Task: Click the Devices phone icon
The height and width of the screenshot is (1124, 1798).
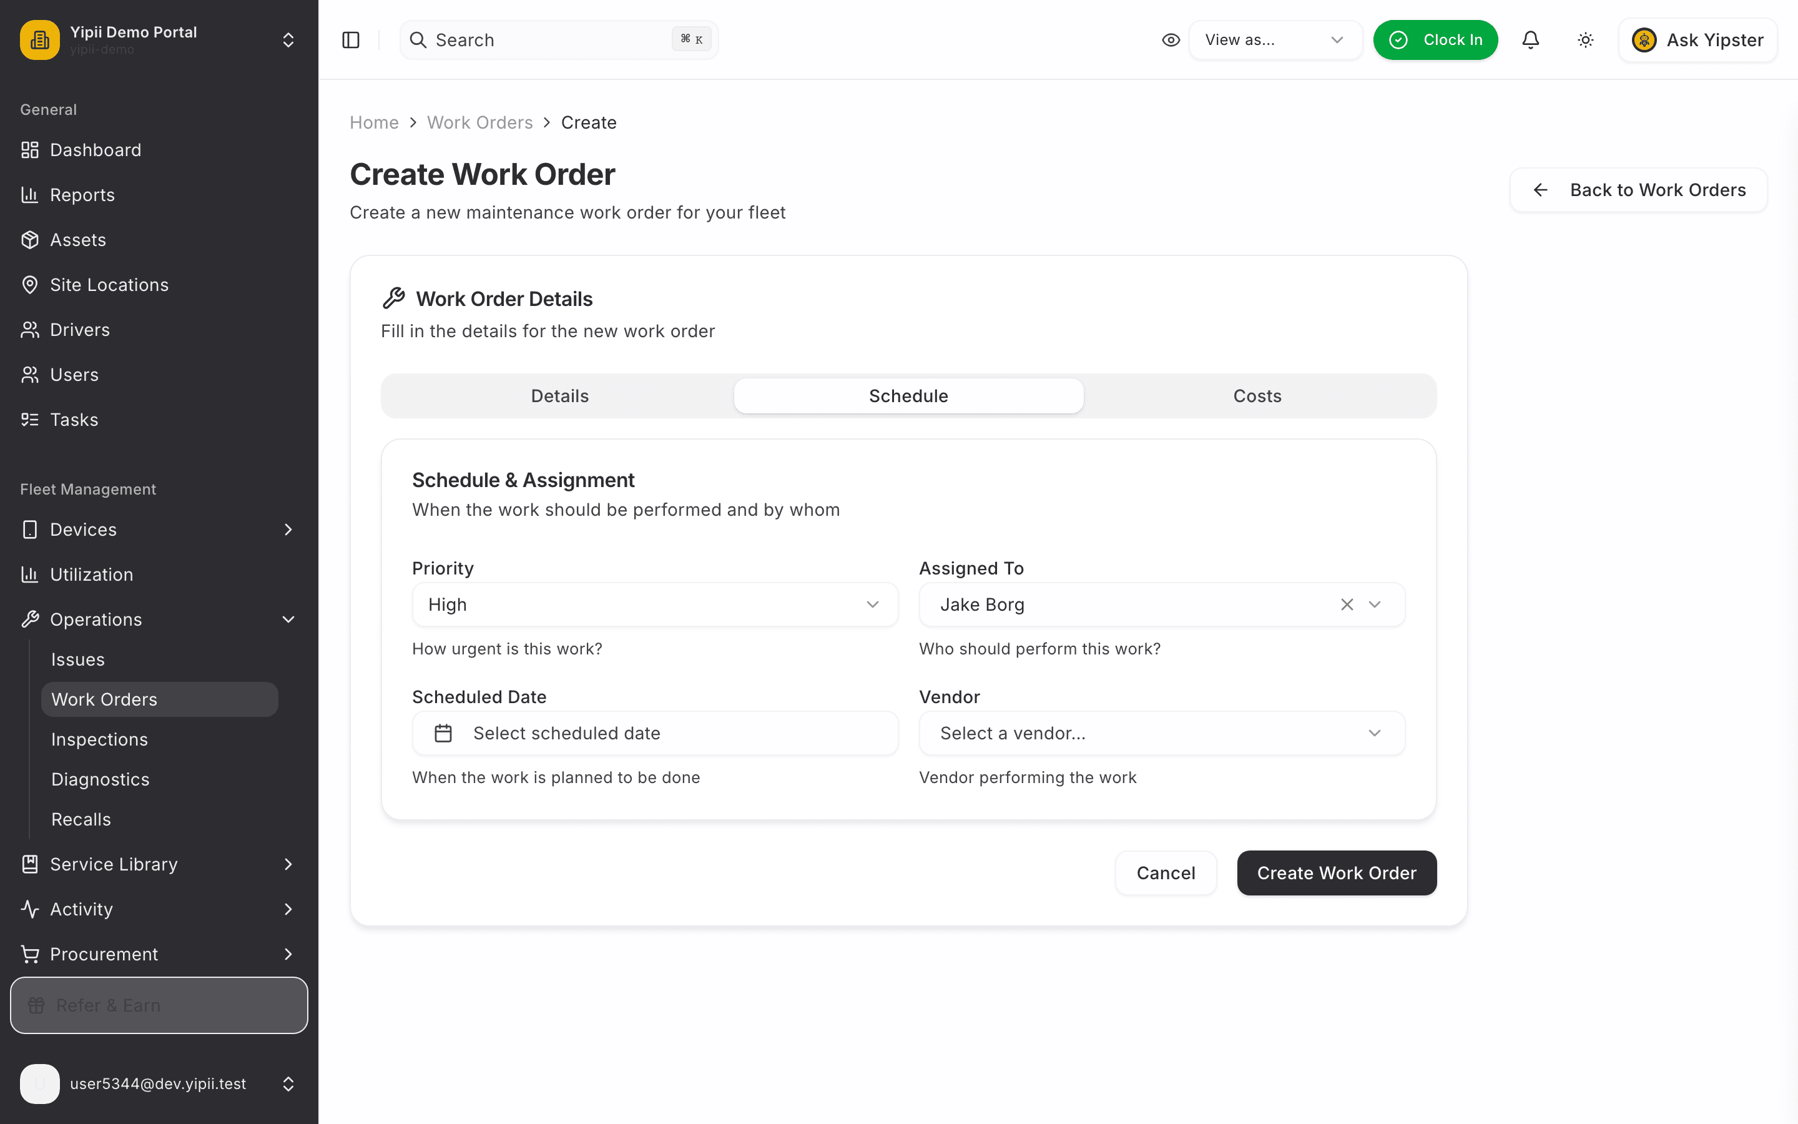Action: coord(30,530)
